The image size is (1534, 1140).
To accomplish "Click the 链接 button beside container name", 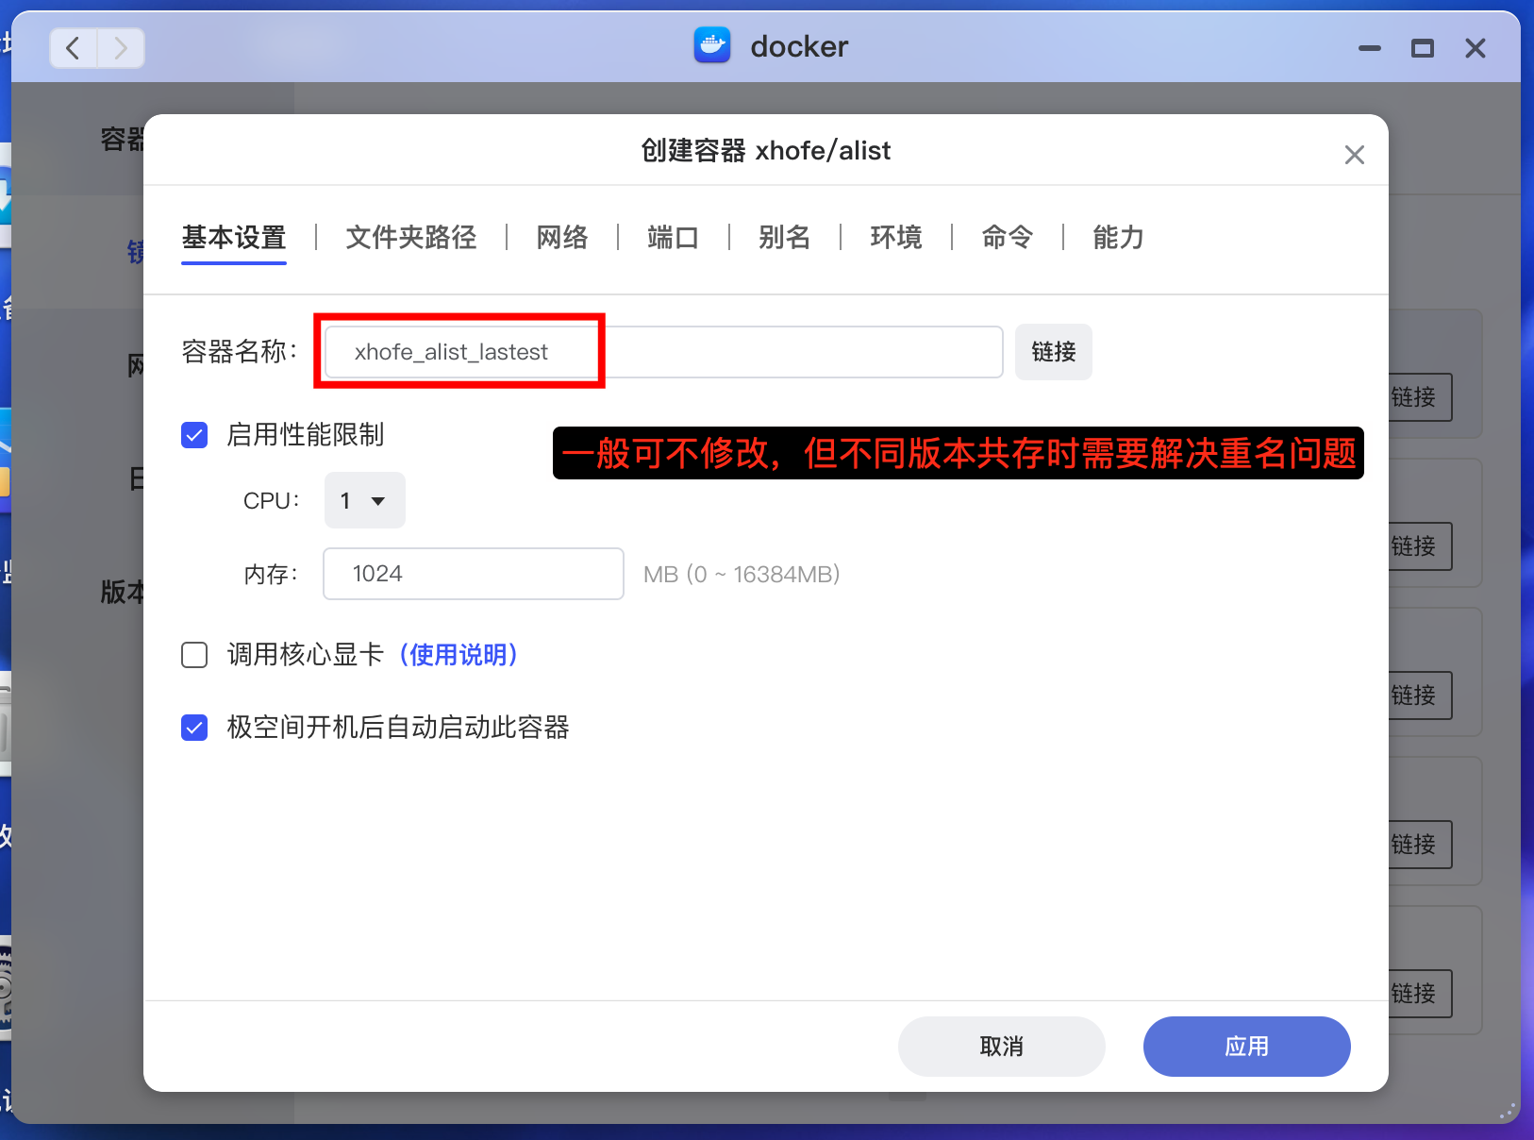I will [1054, 352].
